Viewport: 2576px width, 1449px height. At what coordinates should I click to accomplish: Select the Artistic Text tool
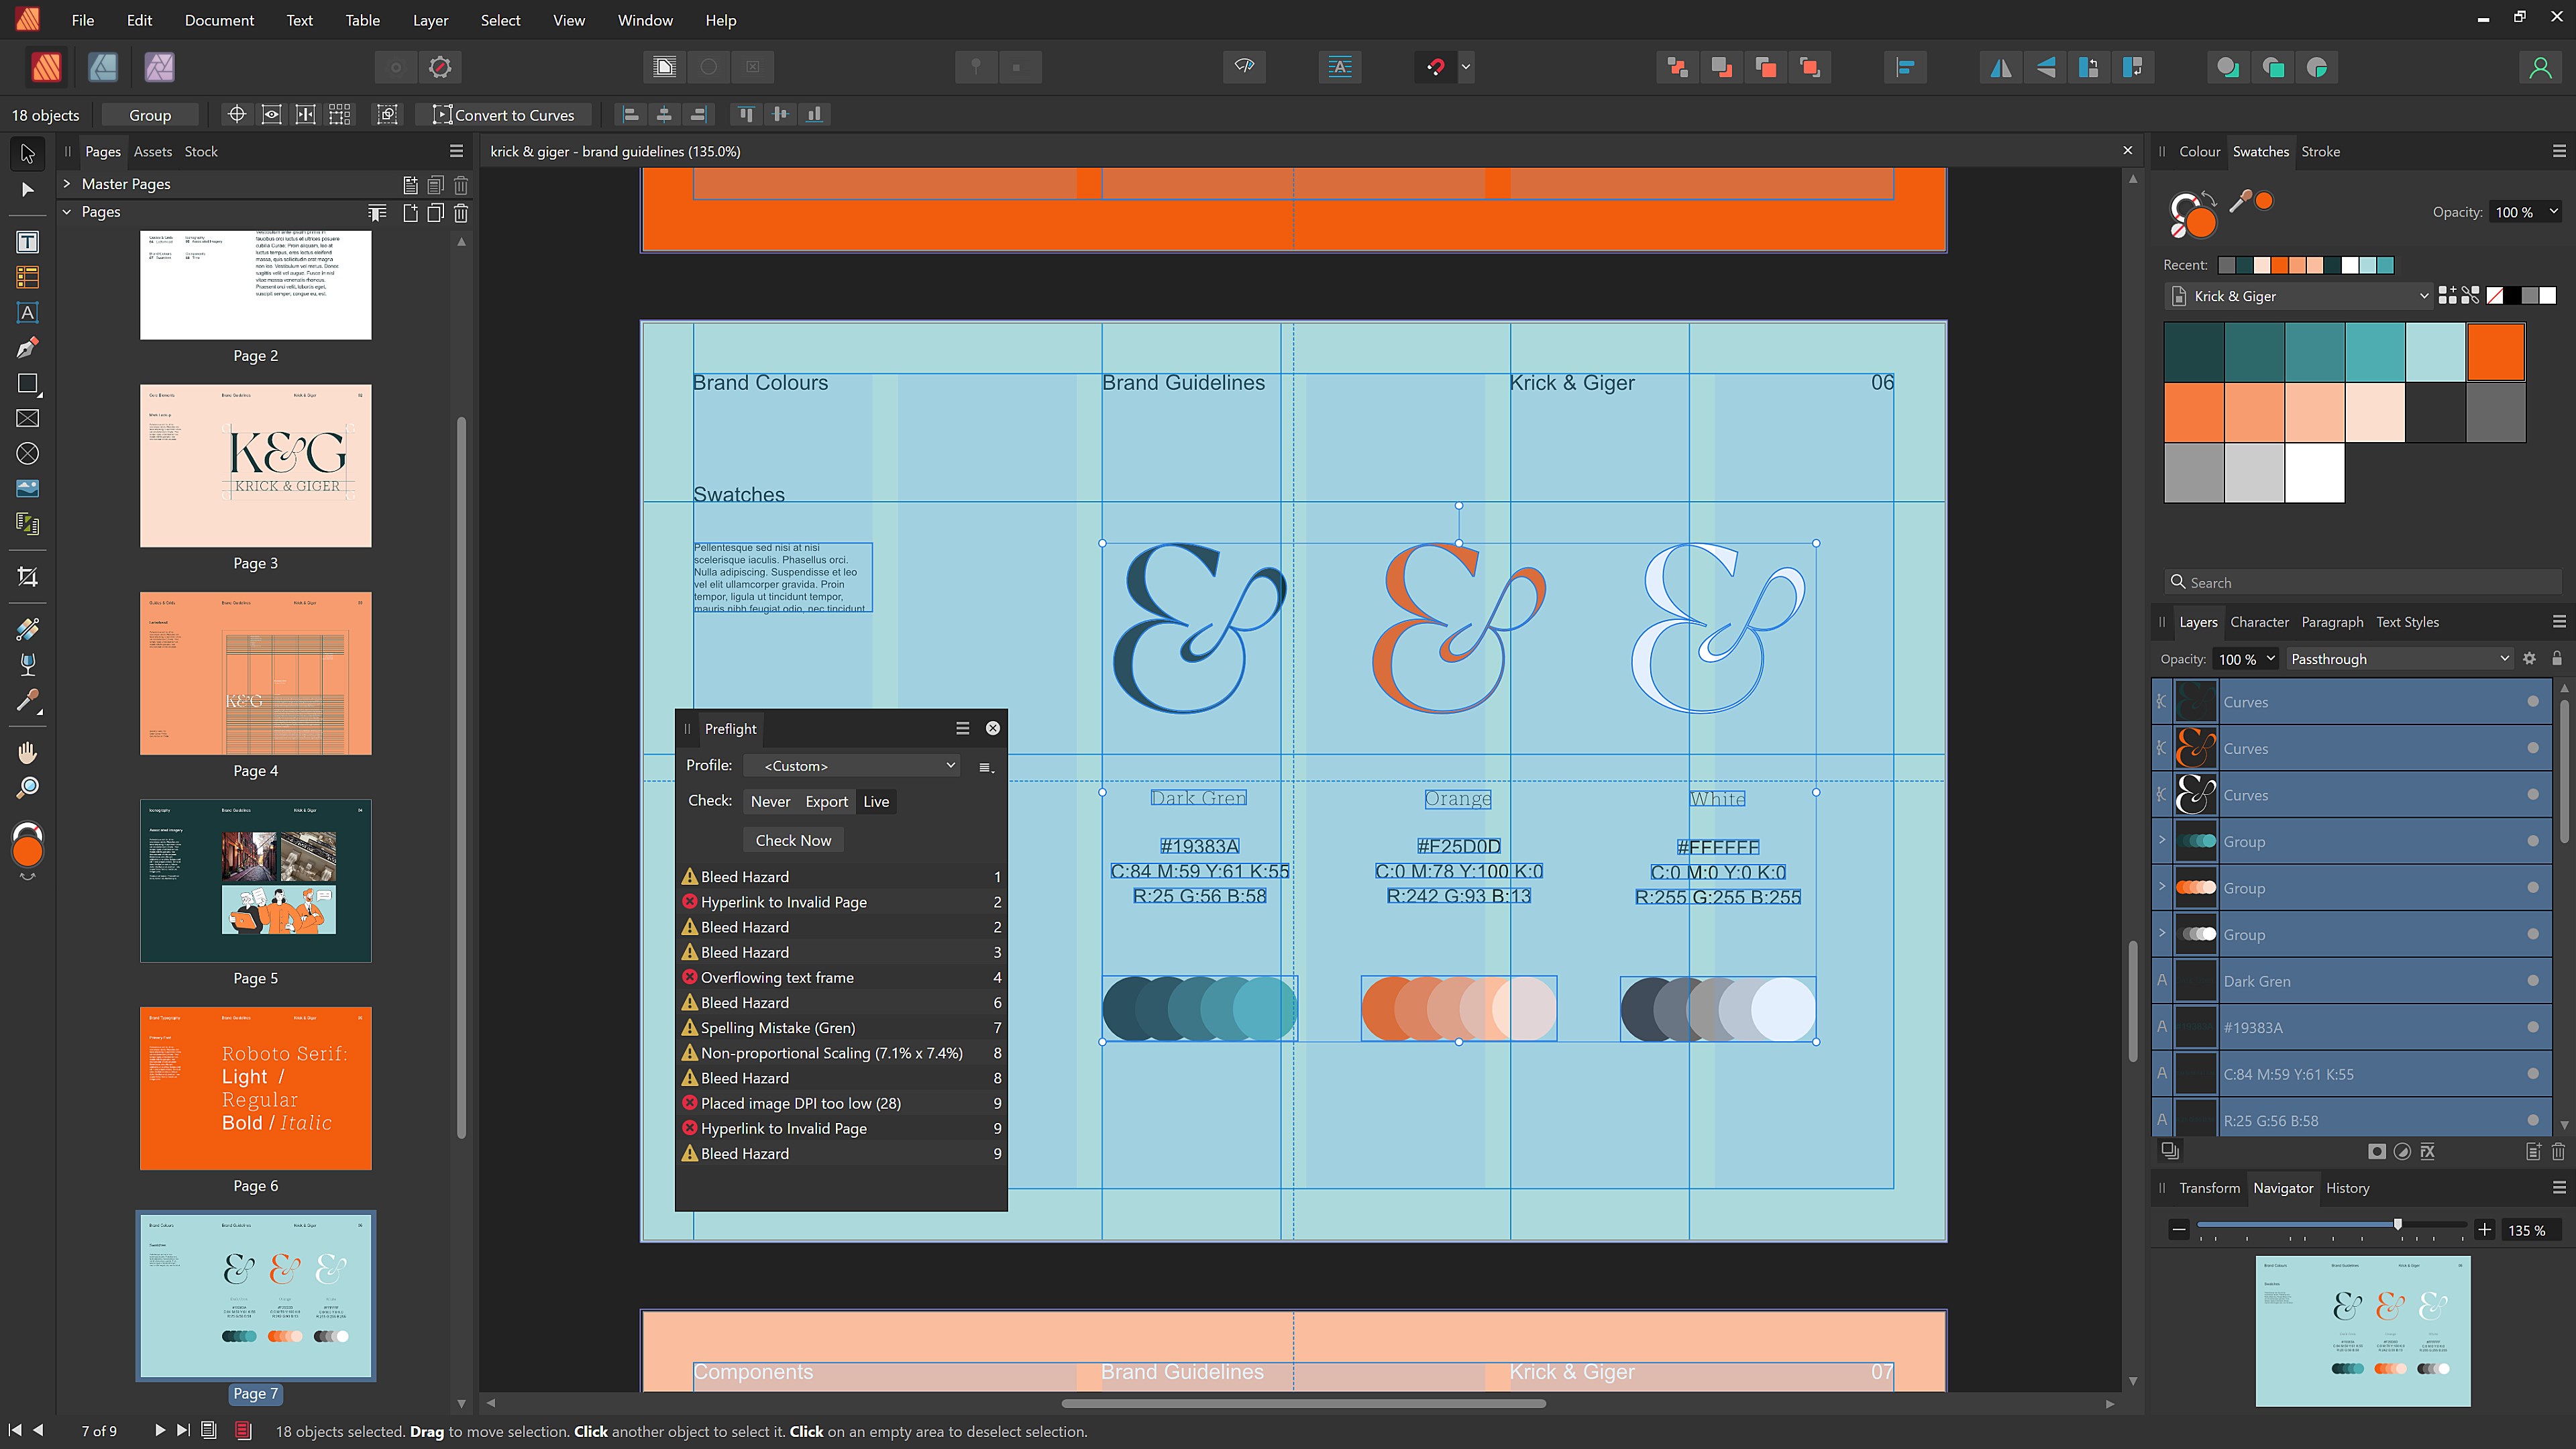[27, 313]
